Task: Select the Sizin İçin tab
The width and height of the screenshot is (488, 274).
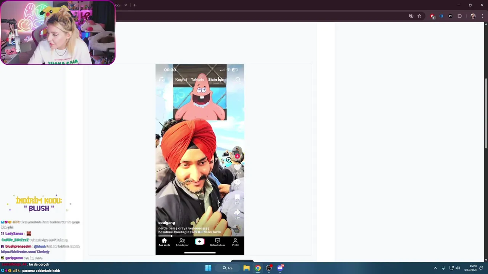Action: pos(216,80)
